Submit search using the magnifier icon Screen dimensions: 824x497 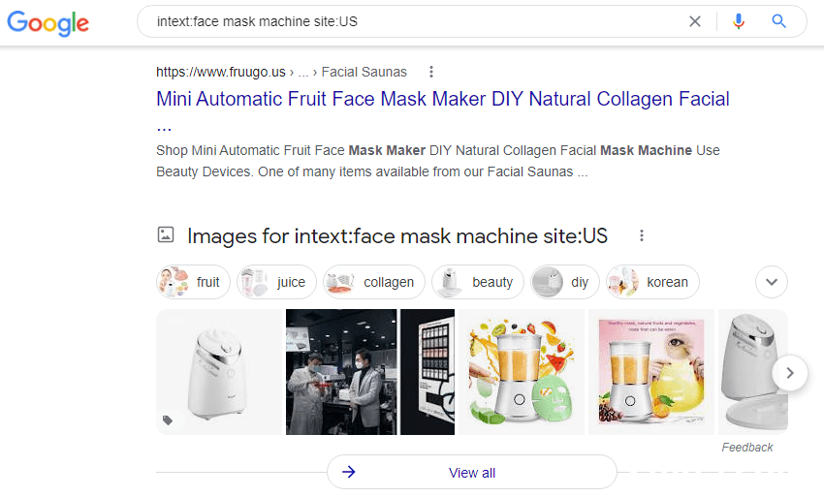point(778,21)
